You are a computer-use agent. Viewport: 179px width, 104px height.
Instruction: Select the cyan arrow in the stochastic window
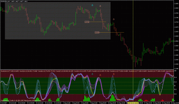click(x=92, y=74)
